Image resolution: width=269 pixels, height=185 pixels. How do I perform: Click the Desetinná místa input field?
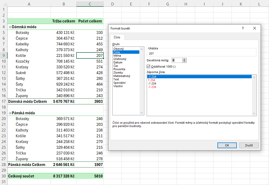pos(176,60)
